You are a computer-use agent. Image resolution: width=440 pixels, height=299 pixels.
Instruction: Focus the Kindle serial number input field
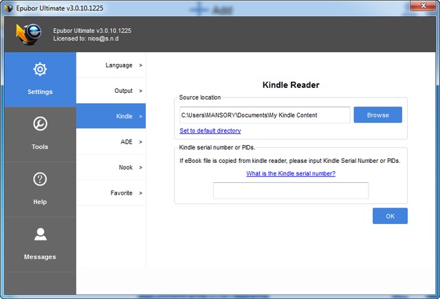tap(290, 190)
